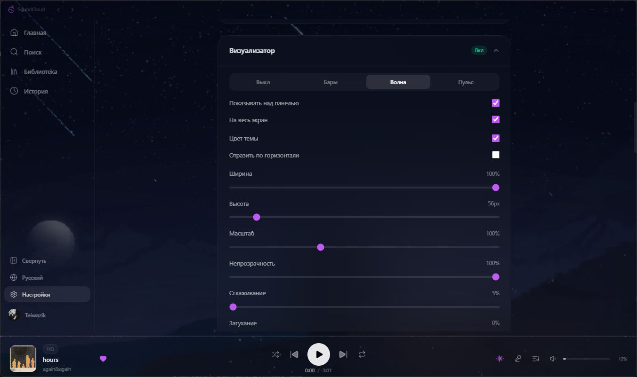Select the Пульс visualizer mode
This screenshot has height=377, width=637.
tap(466, 82)
